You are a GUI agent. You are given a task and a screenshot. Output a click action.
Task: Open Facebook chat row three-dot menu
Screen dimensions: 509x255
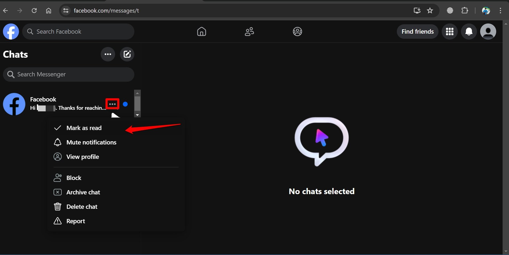pyautogui.click(x=112, y=104)
